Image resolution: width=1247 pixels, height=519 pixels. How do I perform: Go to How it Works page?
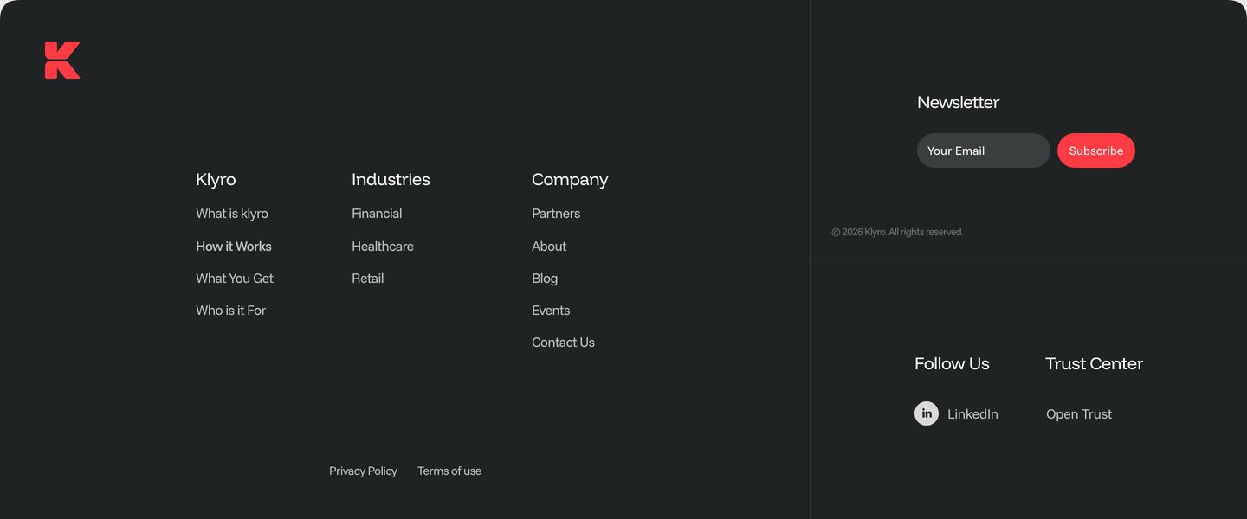point(234,247)
